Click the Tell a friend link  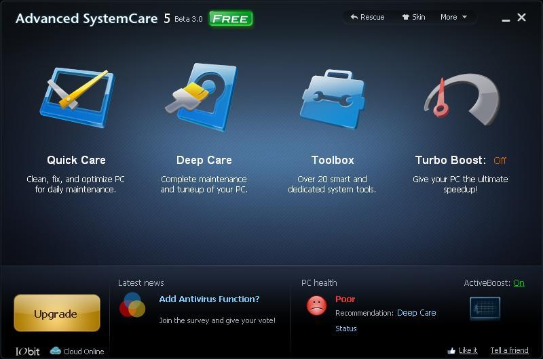[x=510, y=350]
